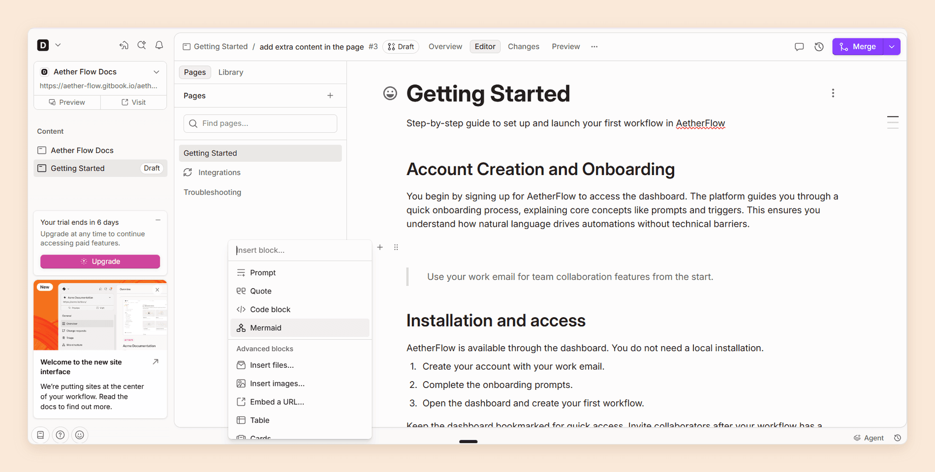Close the new site interface promo card
Image resolution: width=935 pixels, height=472 pixels.
[x=157, y=290]
